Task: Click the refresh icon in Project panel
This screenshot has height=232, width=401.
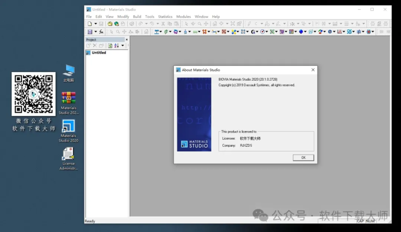Action: click(110, 46)
